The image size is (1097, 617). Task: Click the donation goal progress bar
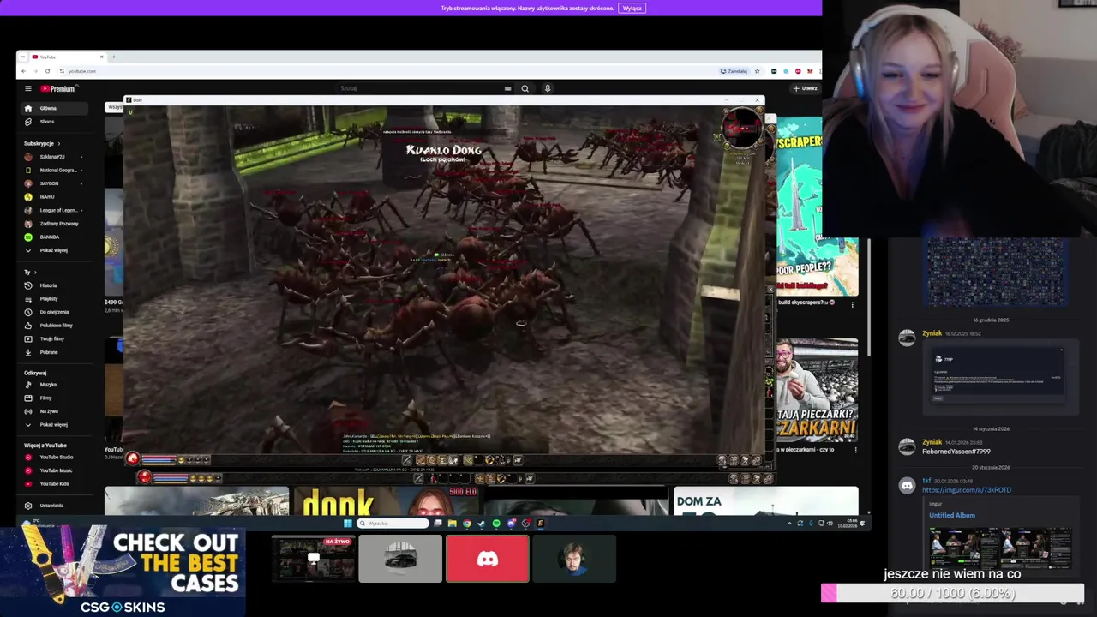[x=952, y=593]
